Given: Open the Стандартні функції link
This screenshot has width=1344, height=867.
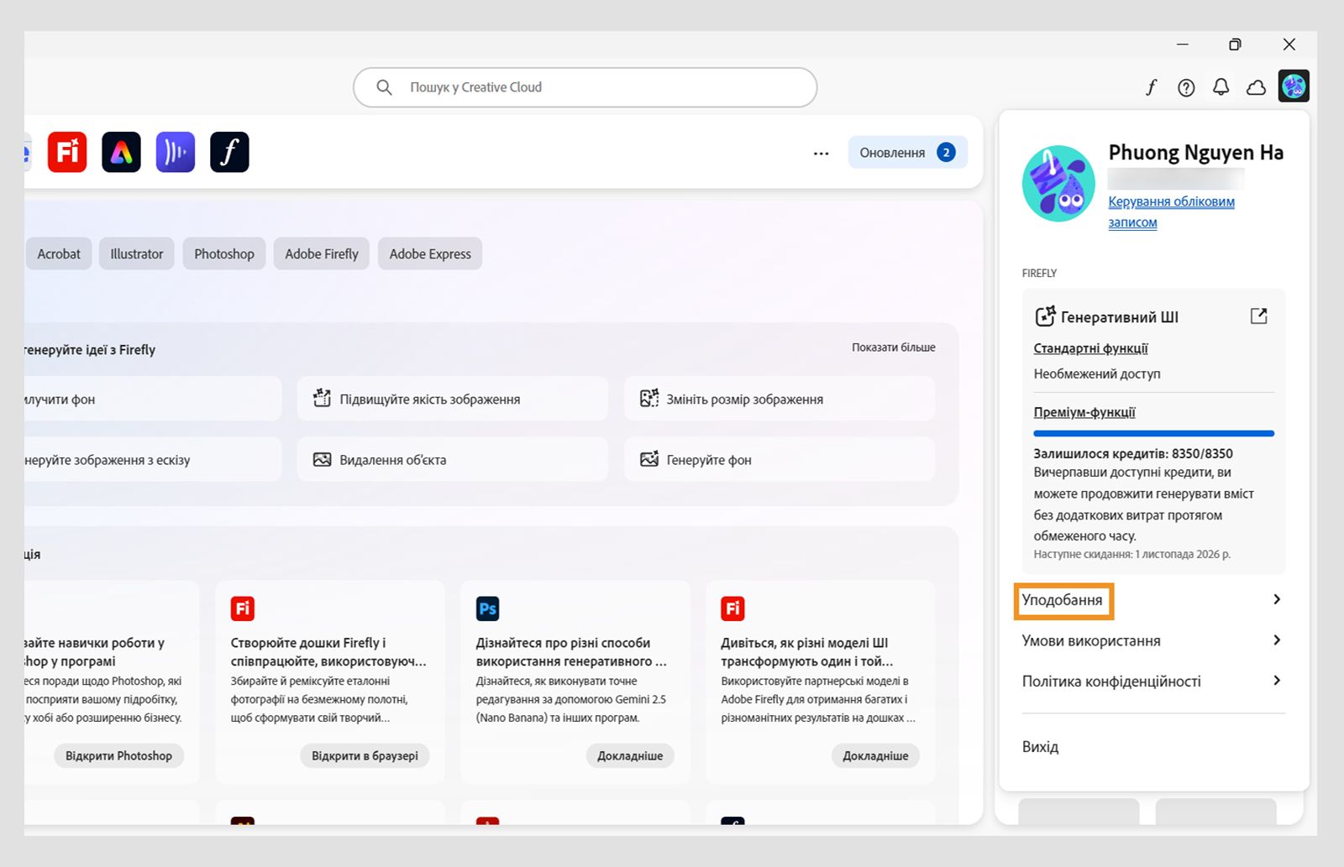Looking at the screenshot, I should pyautogui.click(x=1090, y=348).
